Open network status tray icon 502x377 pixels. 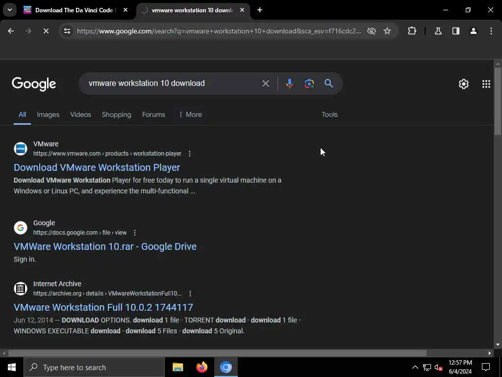point(427,367)
